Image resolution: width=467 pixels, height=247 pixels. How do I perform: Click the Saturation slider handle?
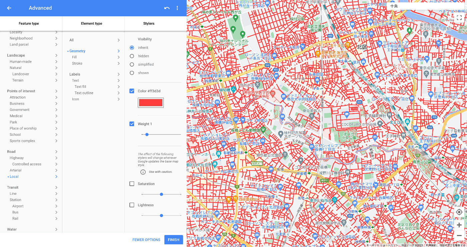[x=161, y=194]
